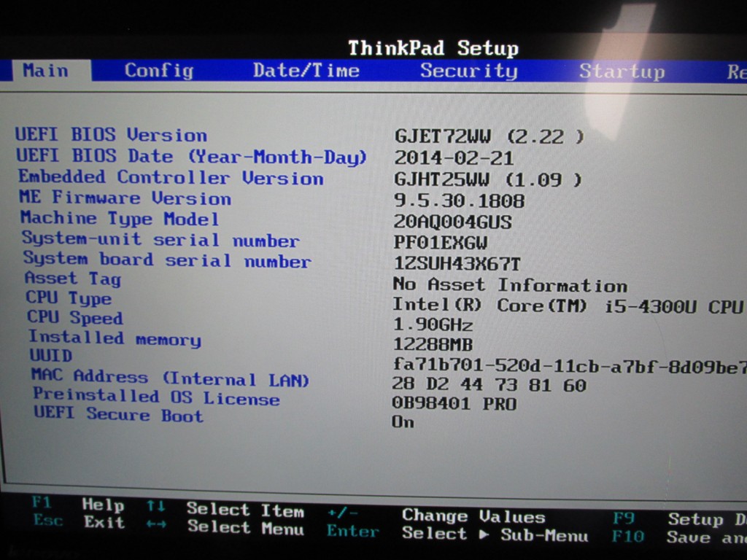
Task: Switch to the Date/Time tab
Action: click(306, 71)
